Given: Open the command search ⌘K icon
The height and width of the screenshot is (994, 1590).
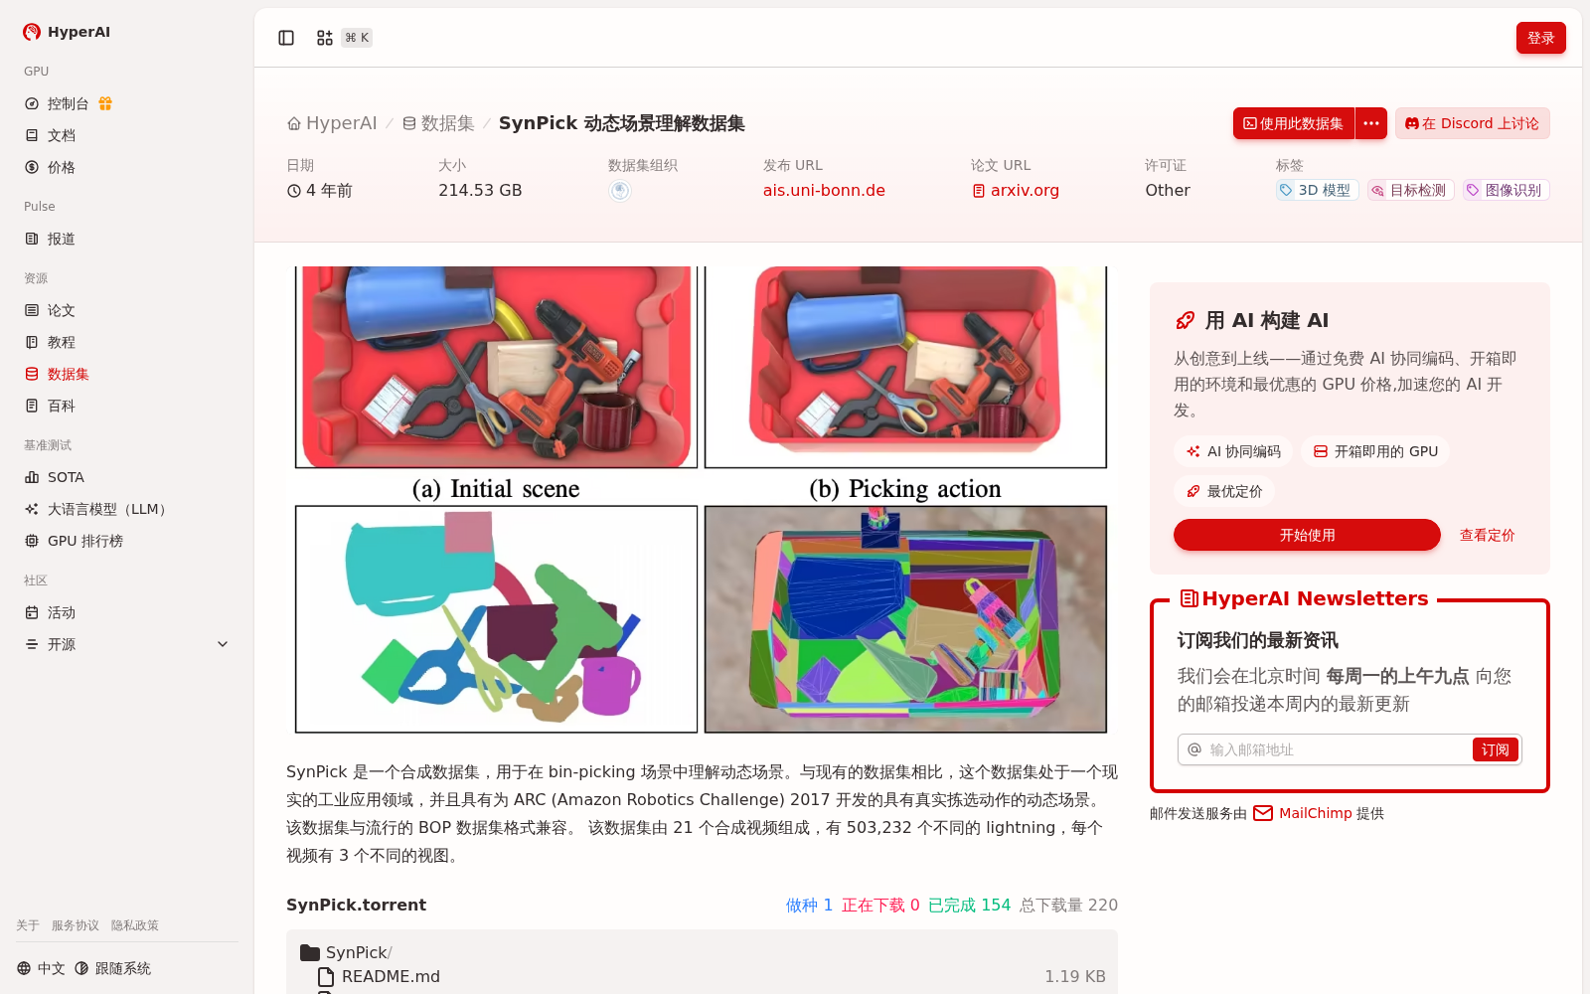Looking at the screenshot, I should pyautogui.click(x=343, y=38).
